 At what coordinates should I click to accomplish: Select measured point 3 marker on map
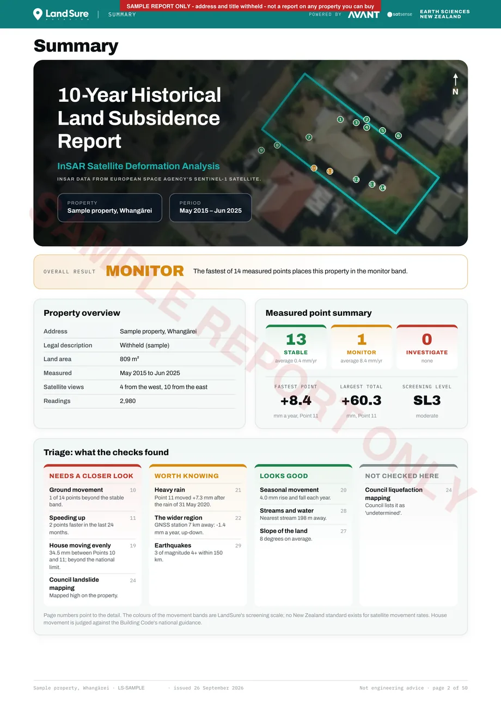coord(356,123)
